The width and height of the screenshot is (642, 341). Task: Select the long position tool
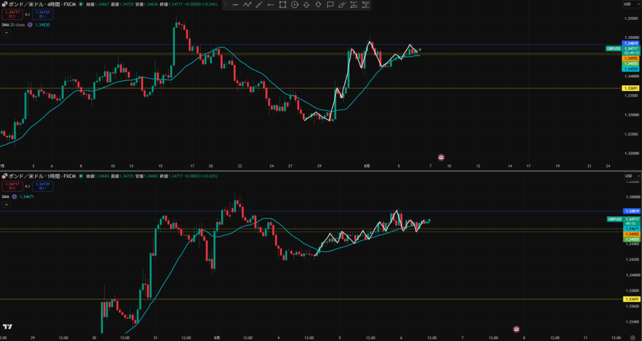click(x=354, y=5)
